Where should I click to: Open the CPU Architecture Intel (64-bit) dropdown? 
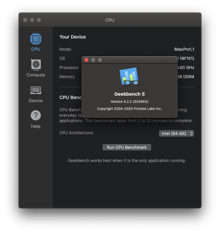point(176,134)
